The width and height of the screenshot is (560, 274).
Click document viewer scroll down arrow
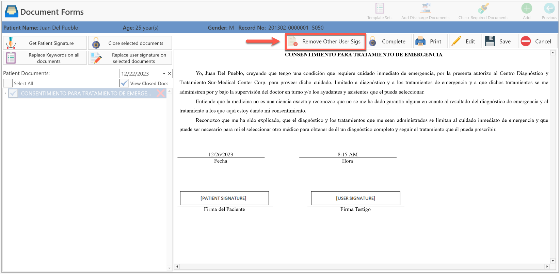click(553, 261)
